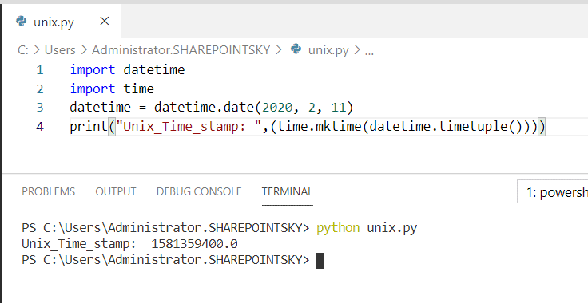This screenshot has width=588, height=303.
Task: Click line number 1 in the gutter
Action: [x=40, y=70]
